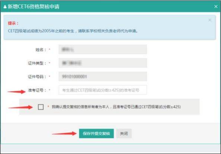Click the gray 关闭 button
Image resolution: width=221 pixels, height=154 pixels.
pyautogui.click(x=124, y=133)
